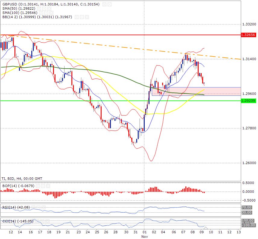Click the 1.29600 price axis label

point(249,94)
